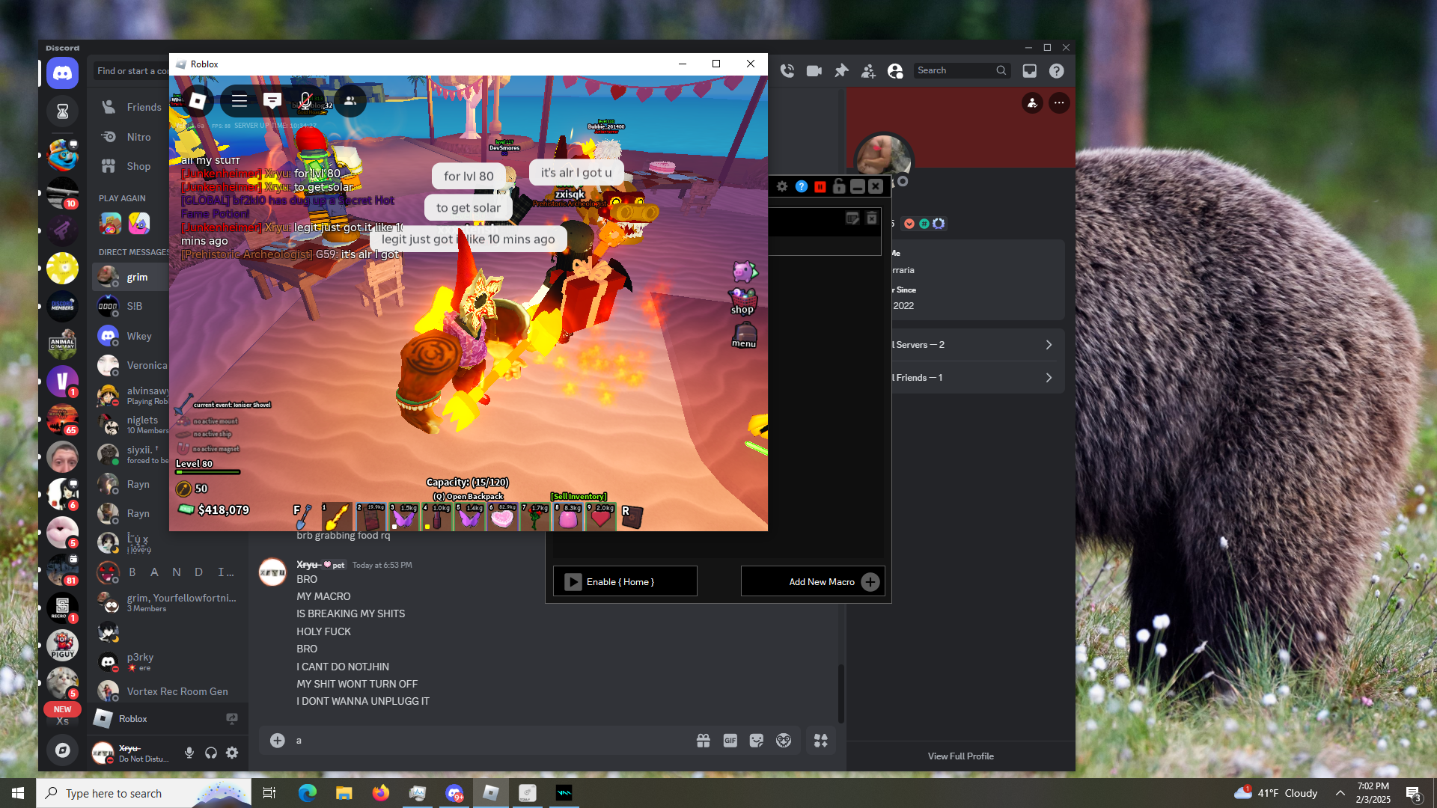Open Discord help
Viewport: 1437px width, 808px height.
1057,70
